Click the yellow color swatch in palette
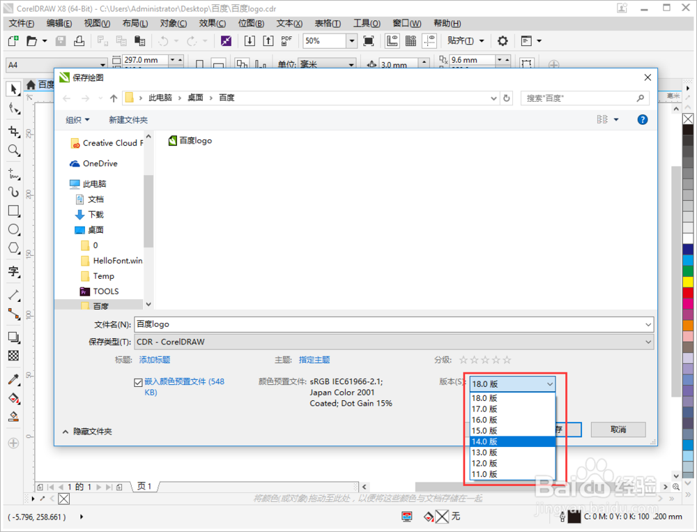The height and width of the screenshot is (532, 697). (x=688, y=282)
